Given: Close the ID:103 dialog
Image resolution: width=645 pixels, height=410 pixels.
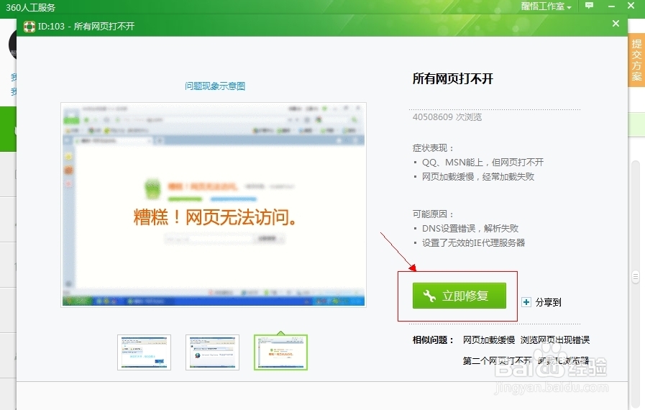Looking at the screenshot, I should coord(616,24).
